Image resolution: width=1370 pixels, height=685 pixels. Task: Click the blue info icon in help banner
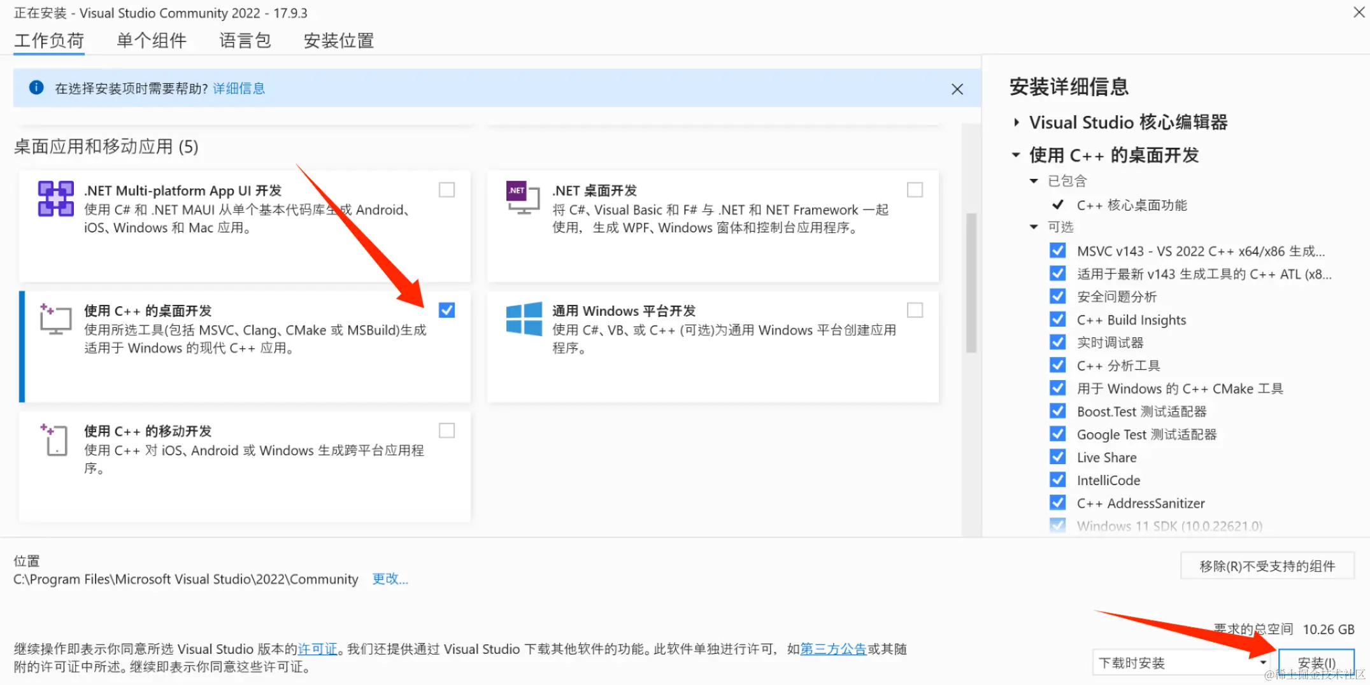pos(36,87)
